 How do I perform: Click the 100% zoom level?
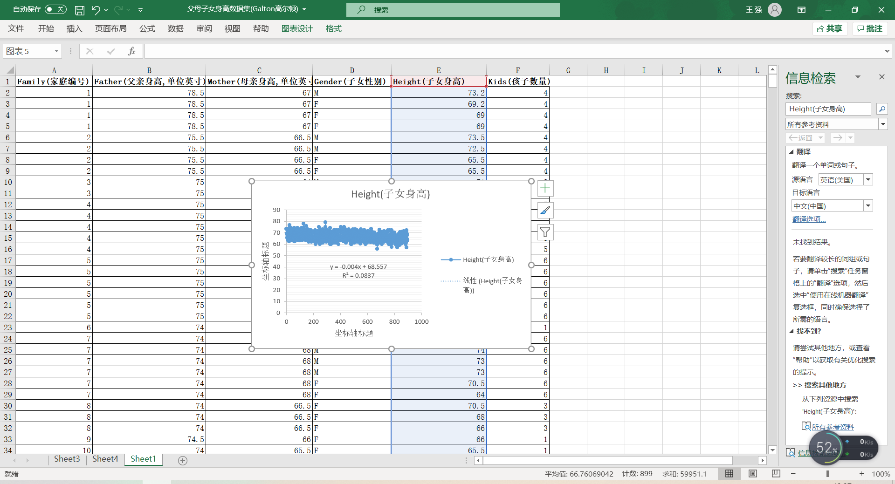(881, 474)
